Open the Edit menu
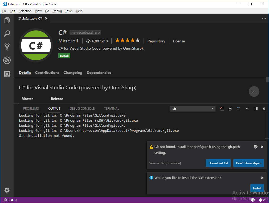Image resolution: width=269 pixels, height=203 pixels. pyautogui.click(x=12, y=11)
